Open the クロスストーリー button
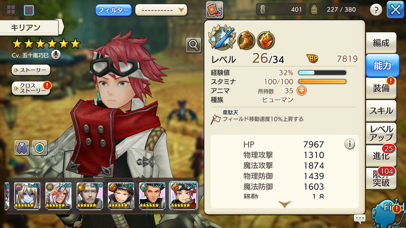The image size is (406, 228). [x=31, y=88]
